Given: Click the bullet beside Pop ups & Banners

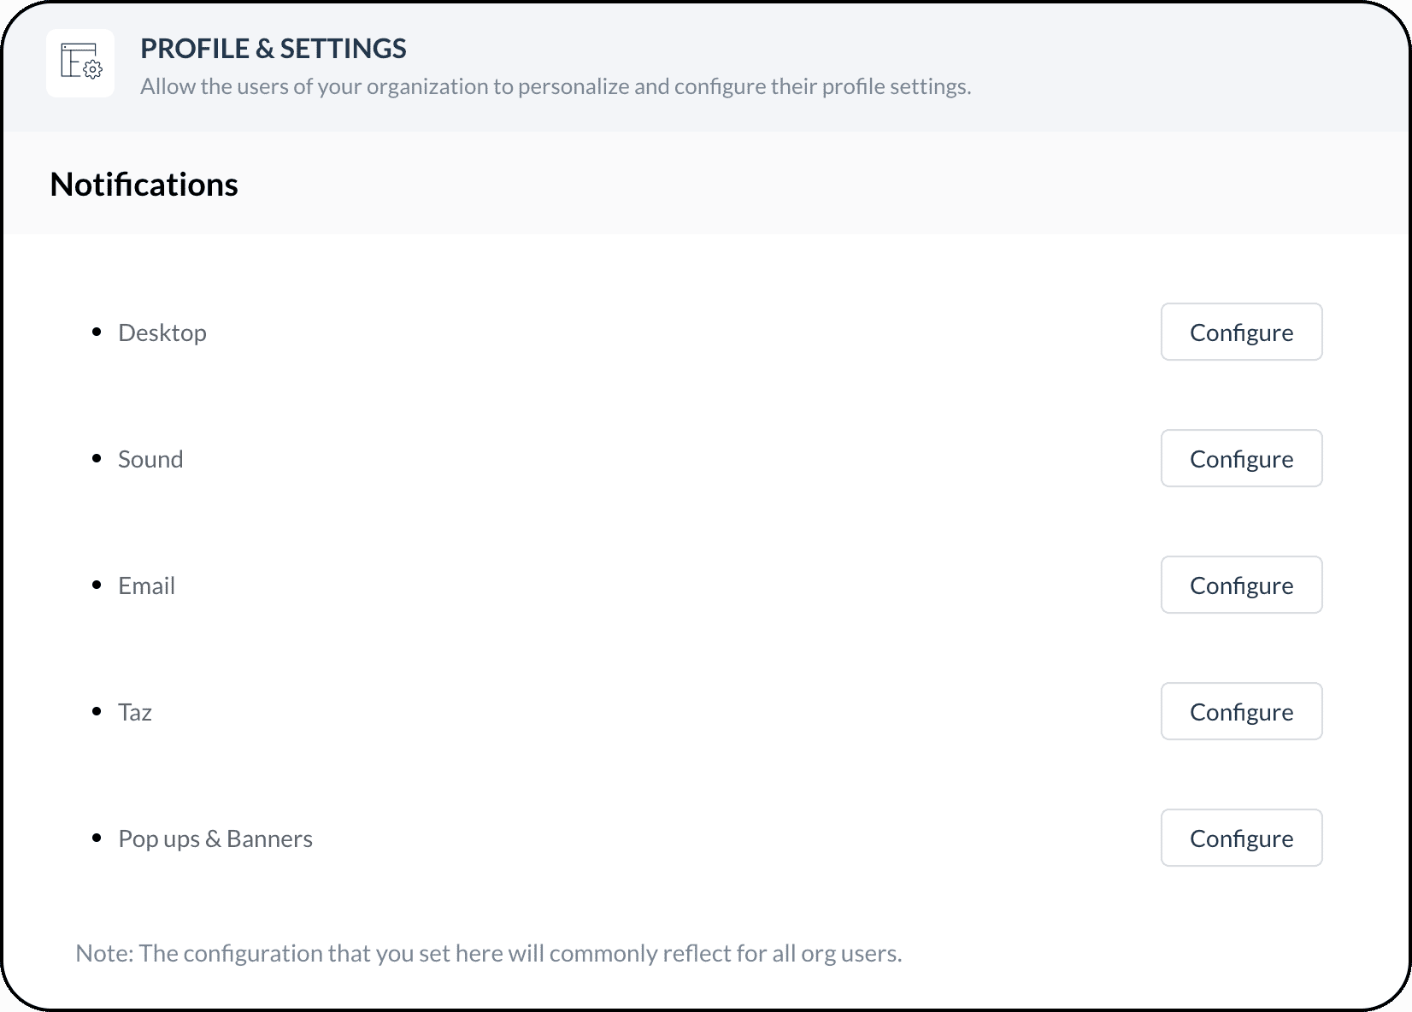Looking at the screenshot, I should click(x=97, y=838).
